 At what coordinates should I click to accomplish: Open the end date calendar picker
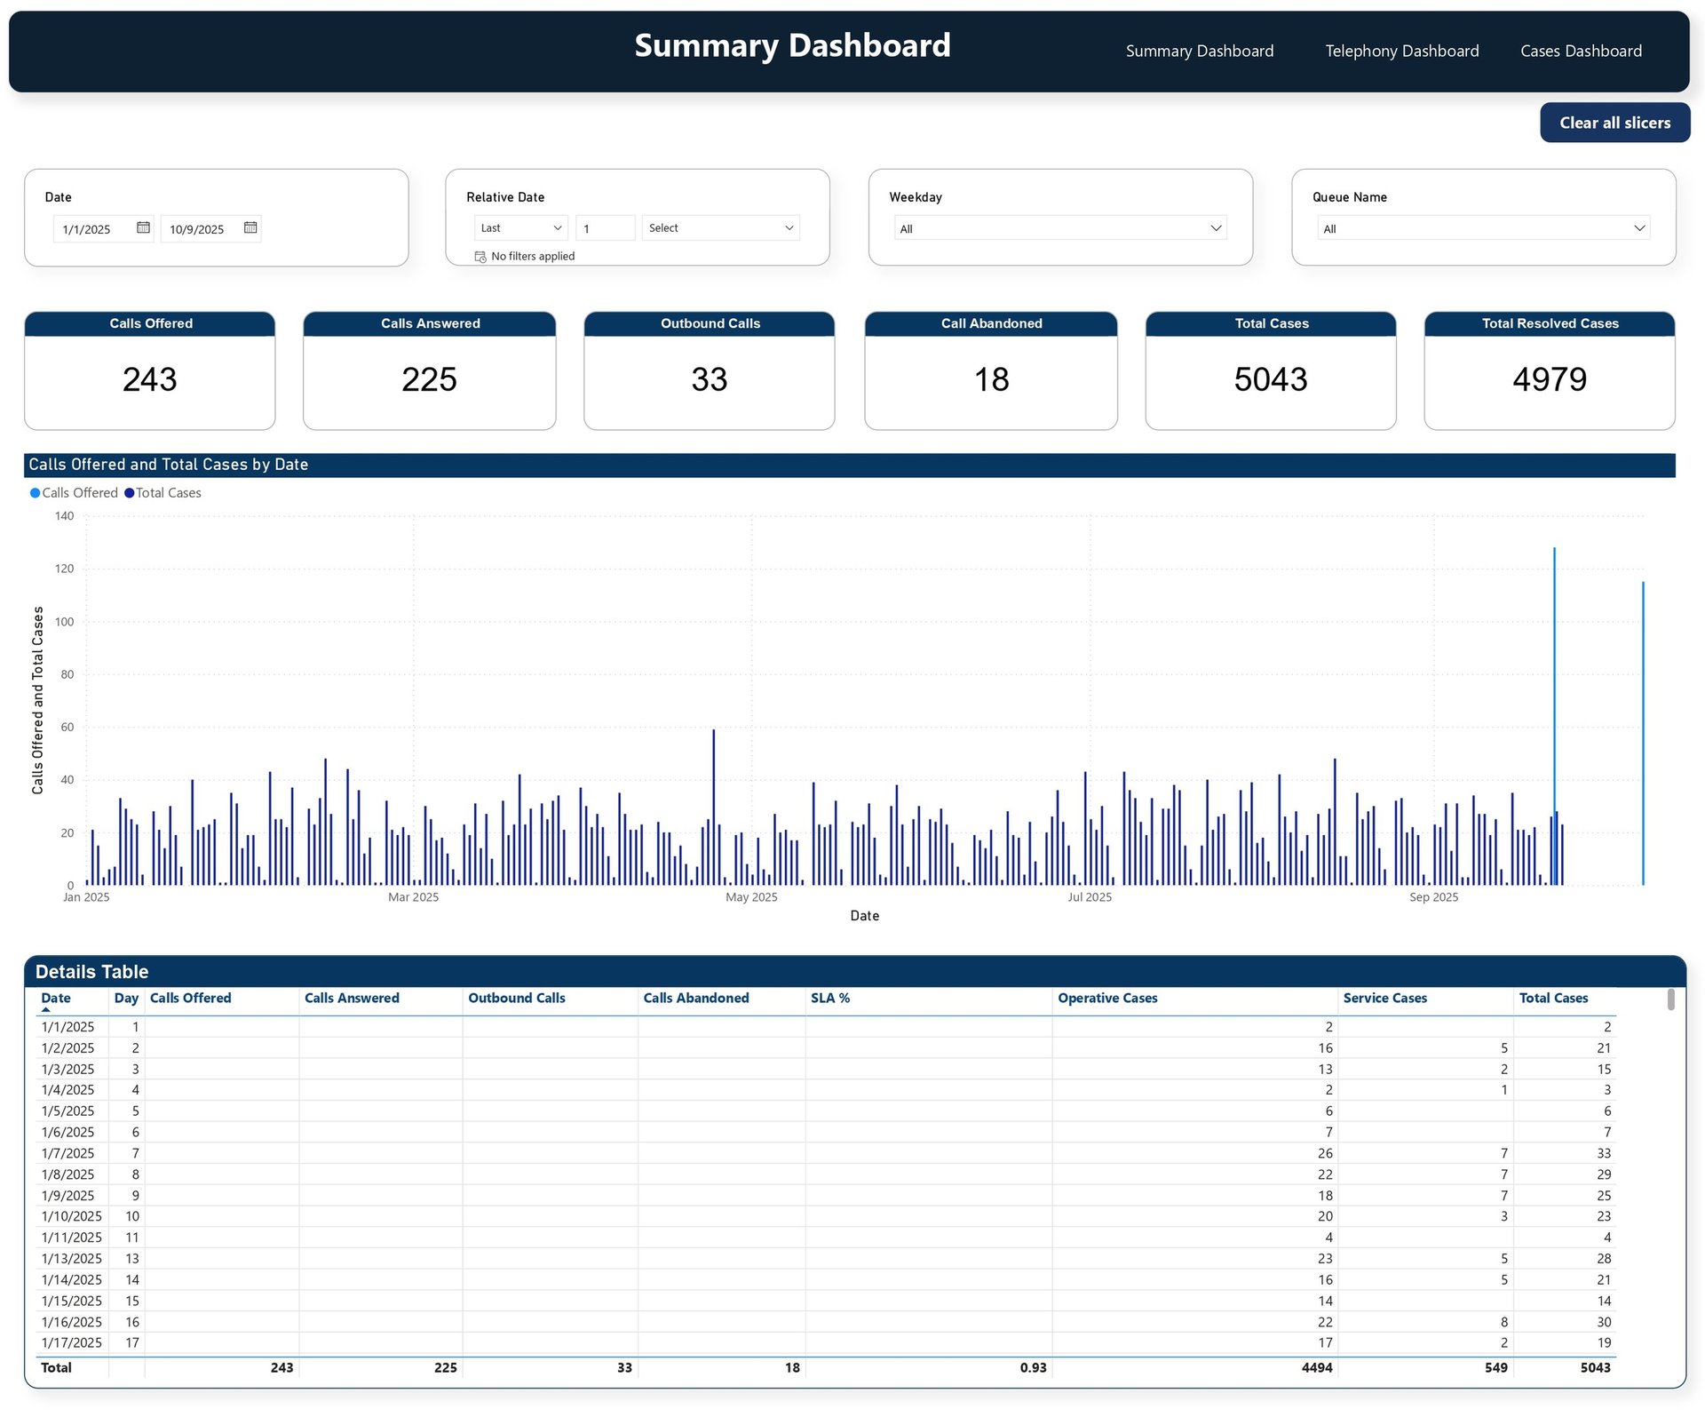(250, 228)
